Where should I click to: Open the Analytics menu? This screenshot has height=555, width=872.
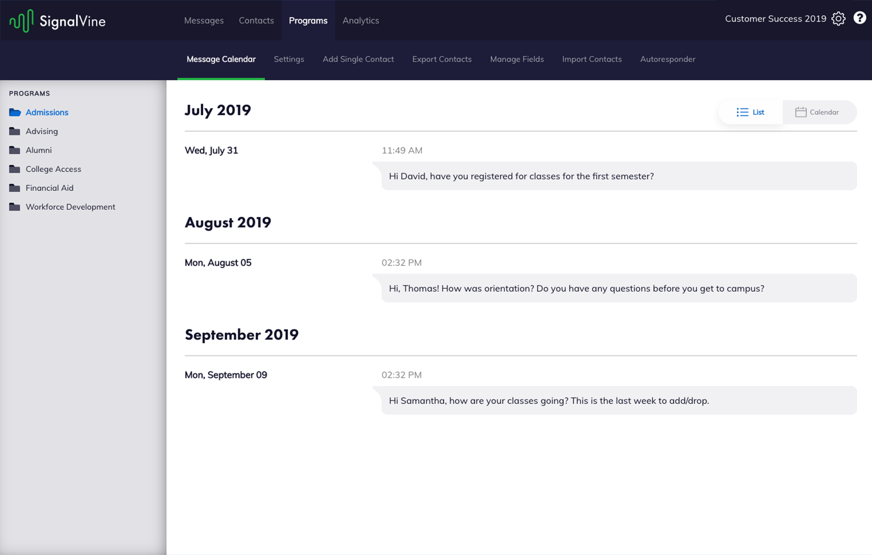click(x=361, y=20)
